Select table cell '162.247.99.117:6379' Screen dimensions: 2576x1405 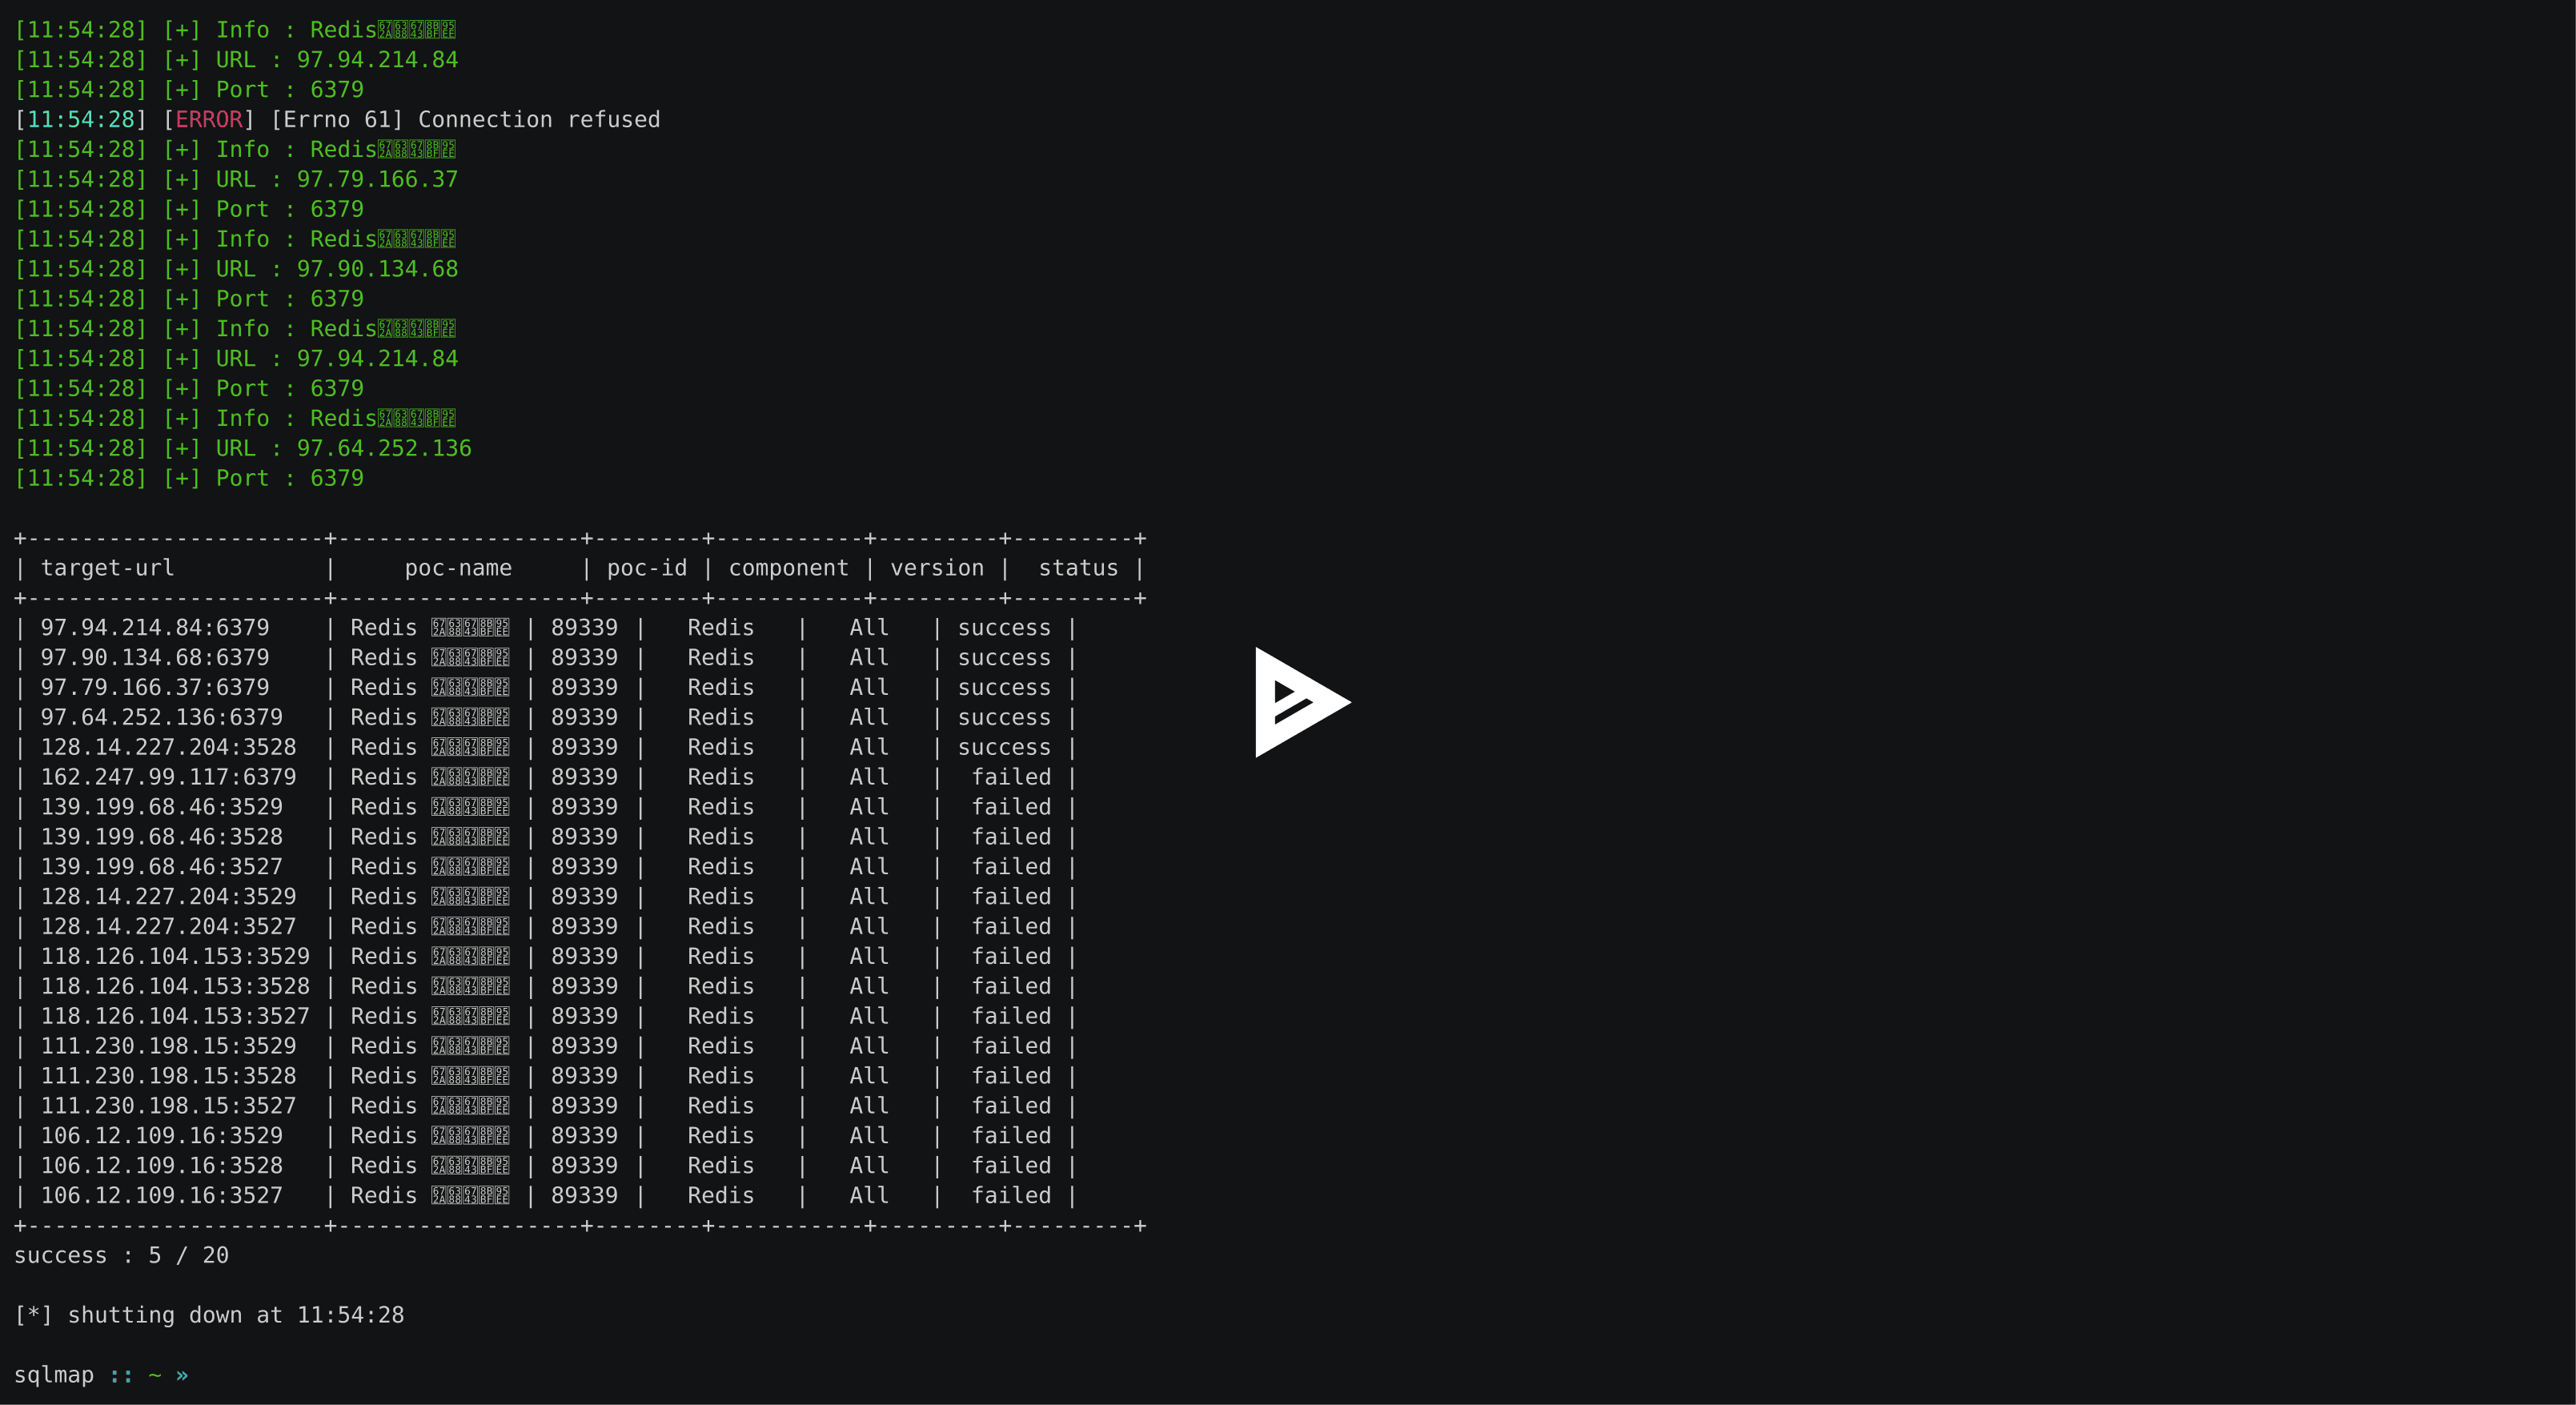pos(168,777)
